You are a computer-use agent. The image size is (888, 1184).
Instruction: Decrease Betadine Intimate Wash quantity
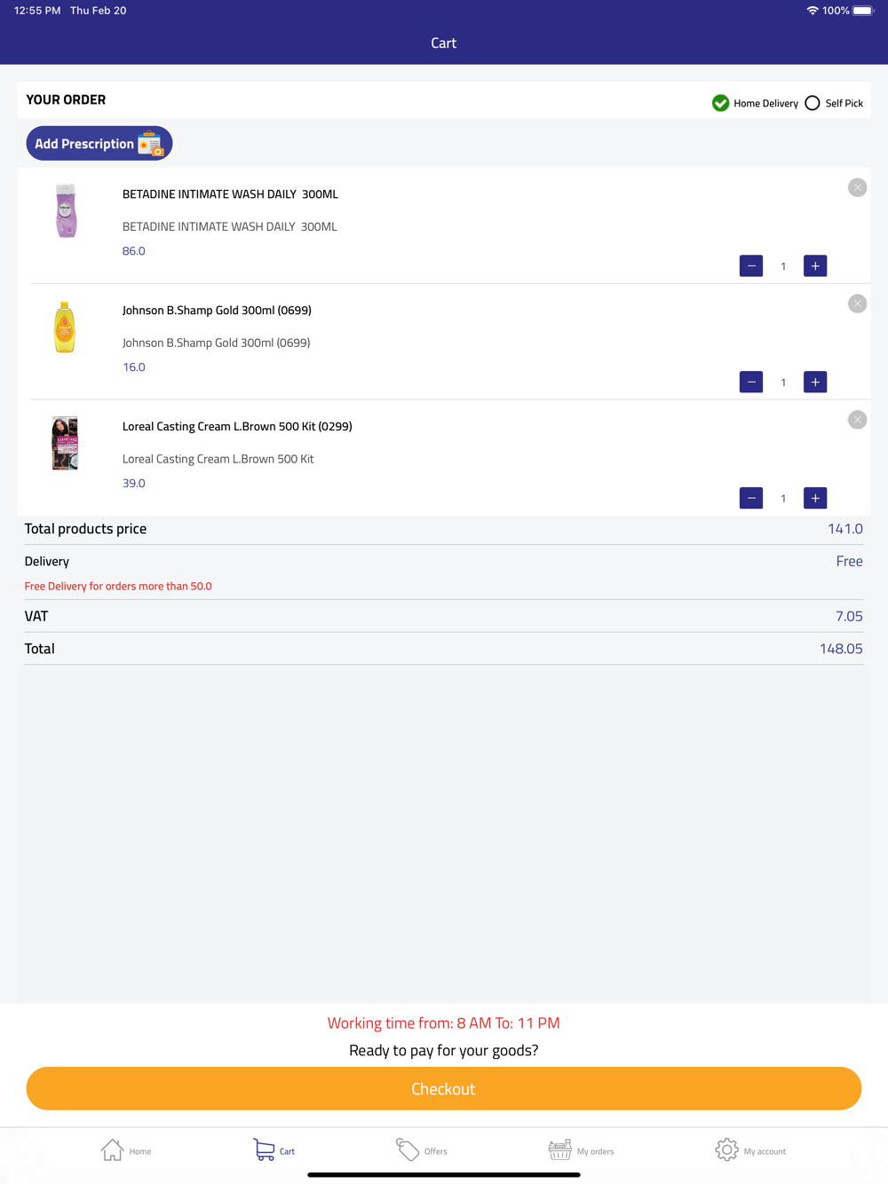751,266
